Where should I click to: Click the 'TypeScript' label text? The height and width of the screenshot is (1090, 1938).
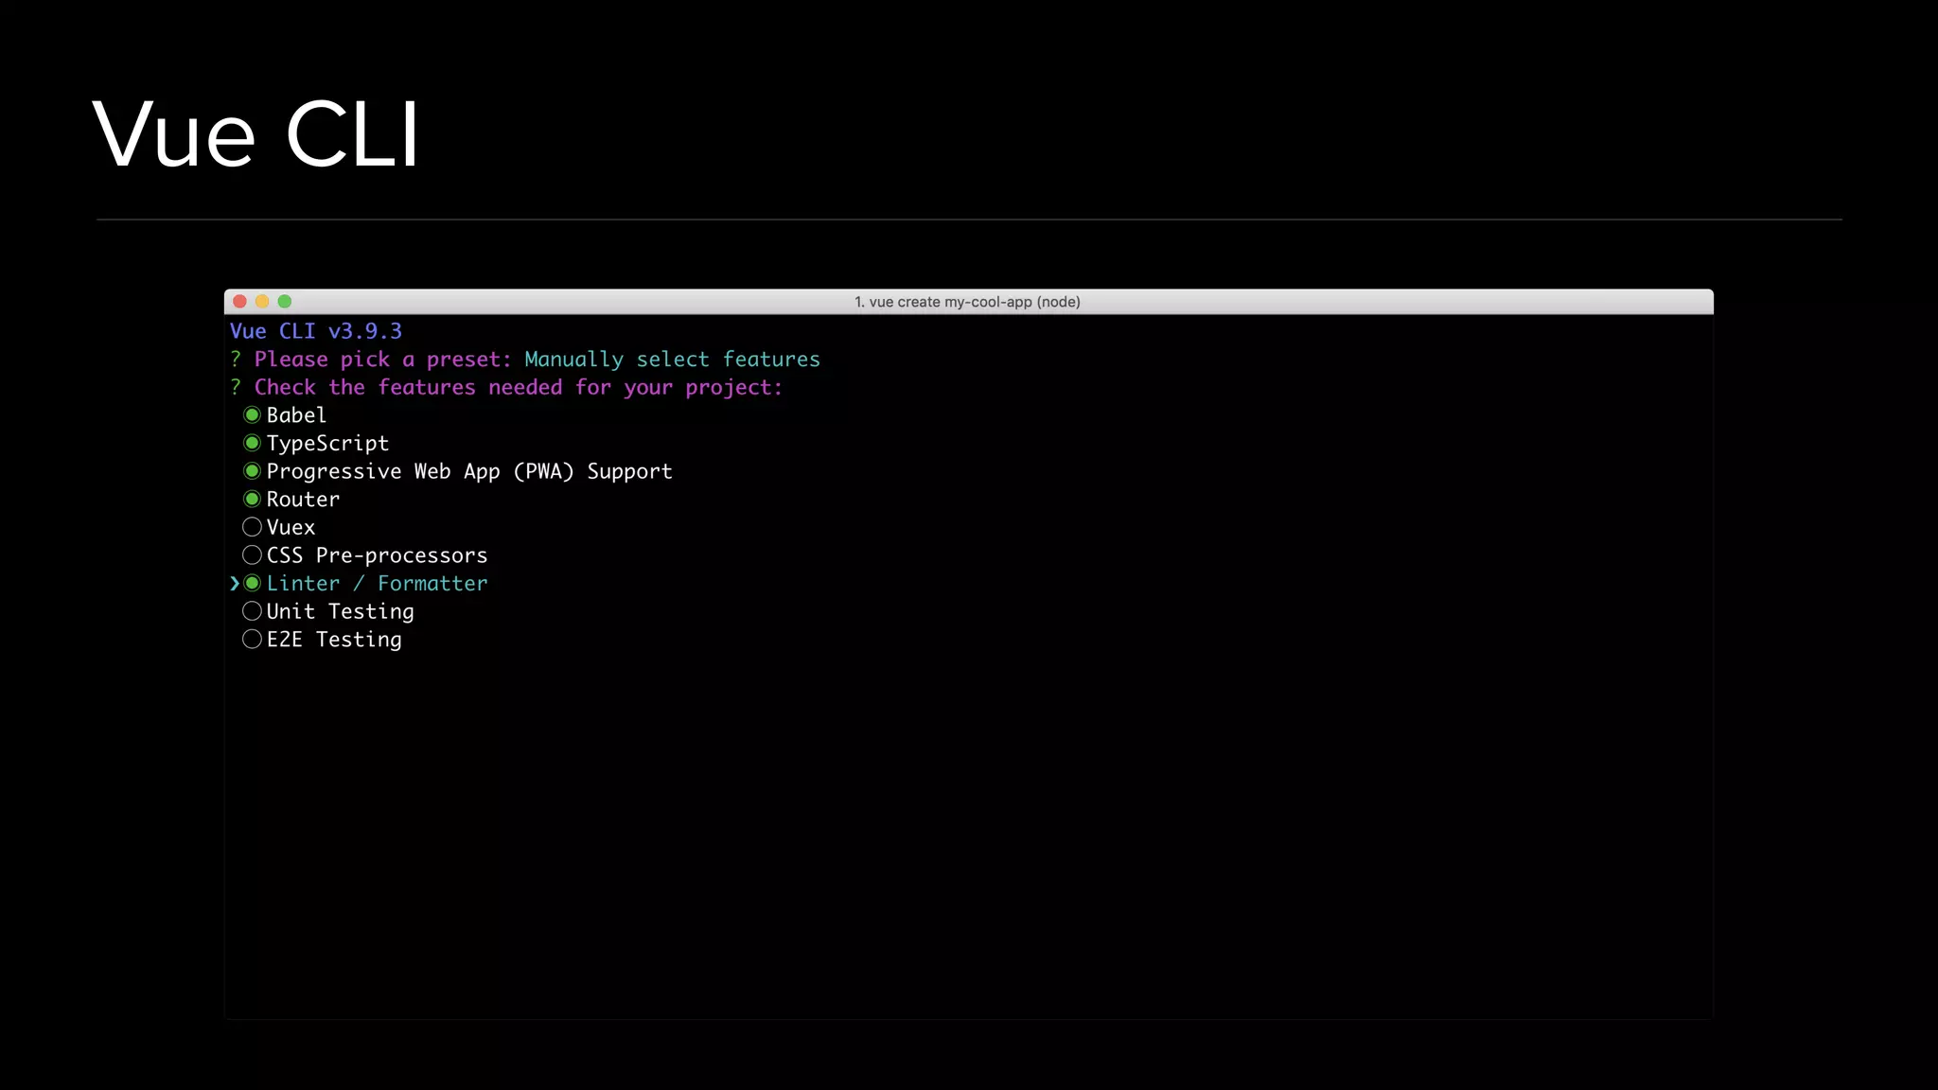pyautogui.click(x=327, y=444)
